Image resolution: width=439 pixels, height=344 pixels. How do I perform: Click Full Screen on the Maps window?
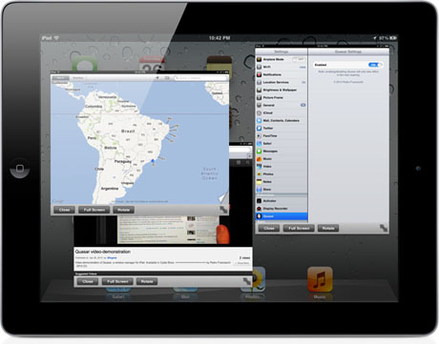tap(94, 210)
